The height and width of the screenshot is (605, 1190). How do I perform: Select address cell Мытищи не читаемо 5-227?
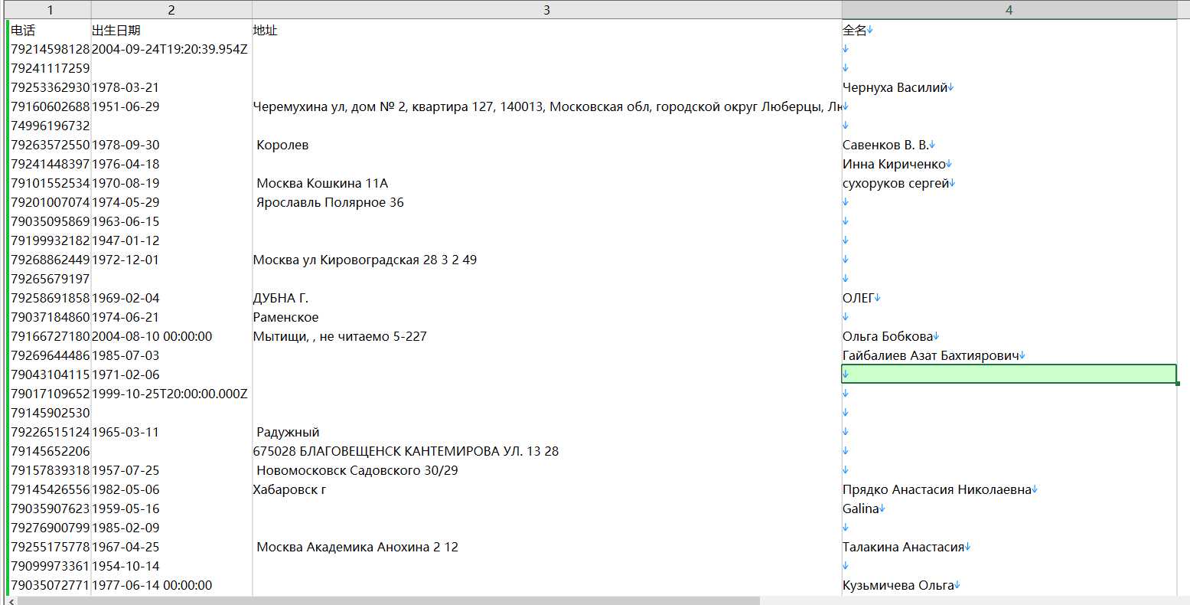pos(546,336)
